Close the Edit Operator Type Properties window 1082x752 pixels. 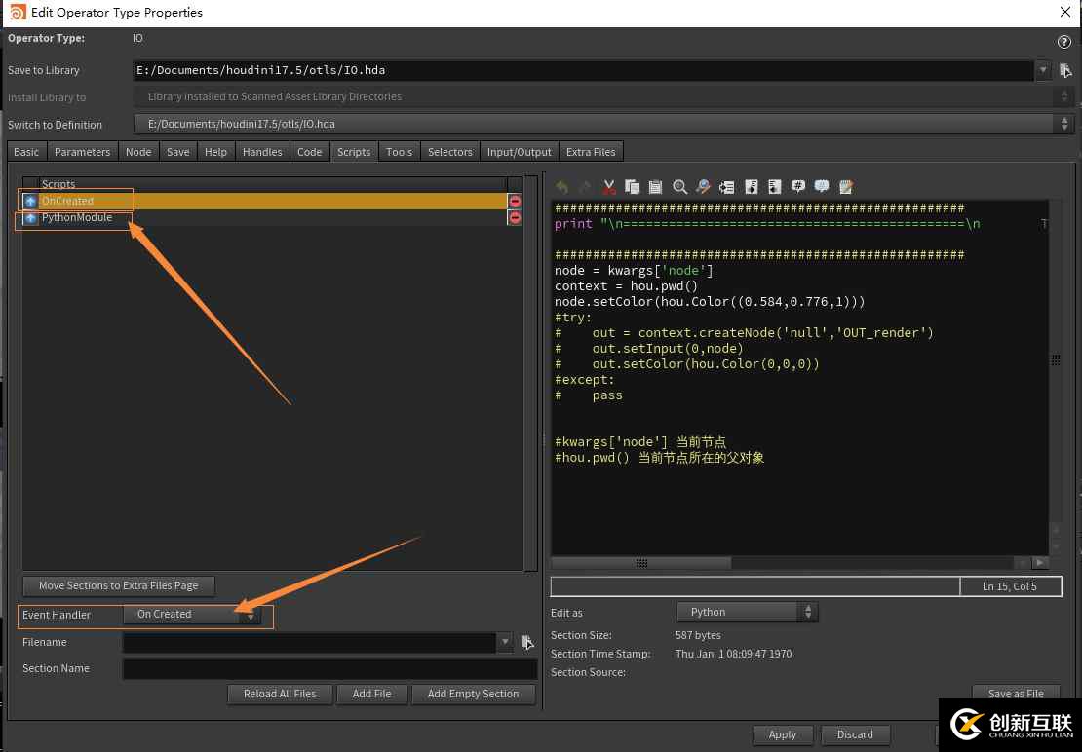click(x=1065, y=12)
